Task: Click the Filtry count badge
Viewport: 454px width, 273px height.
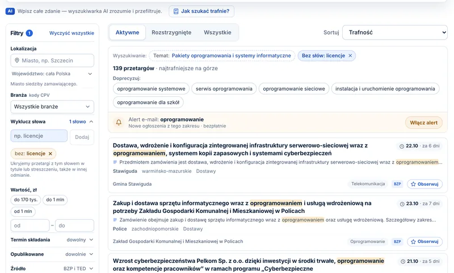Action: [x=30, y=33]
